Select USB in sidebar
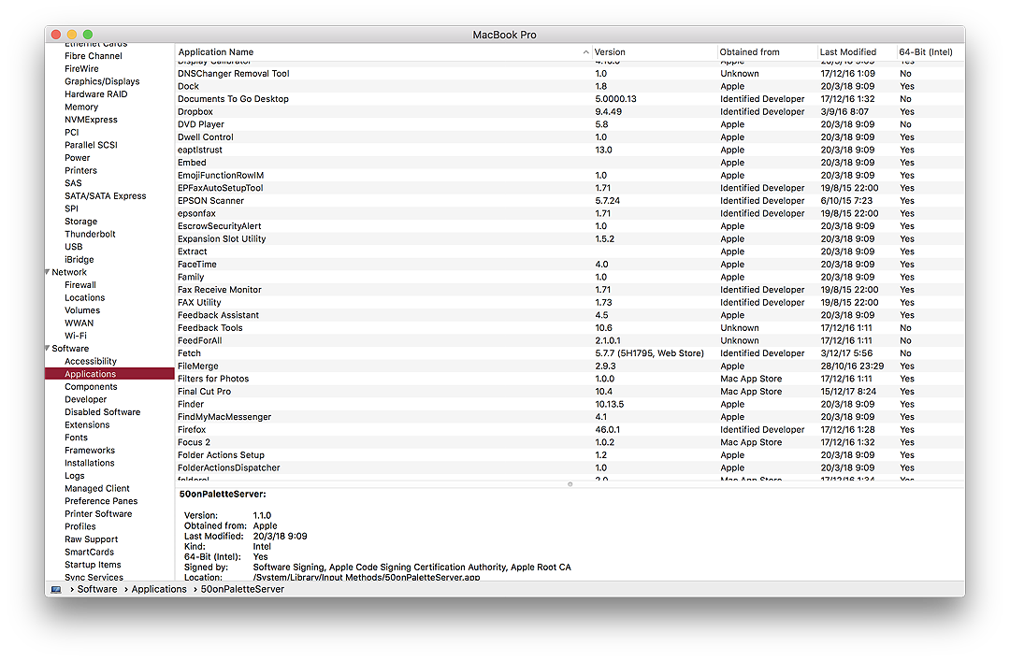Screen dimensions: 1010x661 click(74, 247)
